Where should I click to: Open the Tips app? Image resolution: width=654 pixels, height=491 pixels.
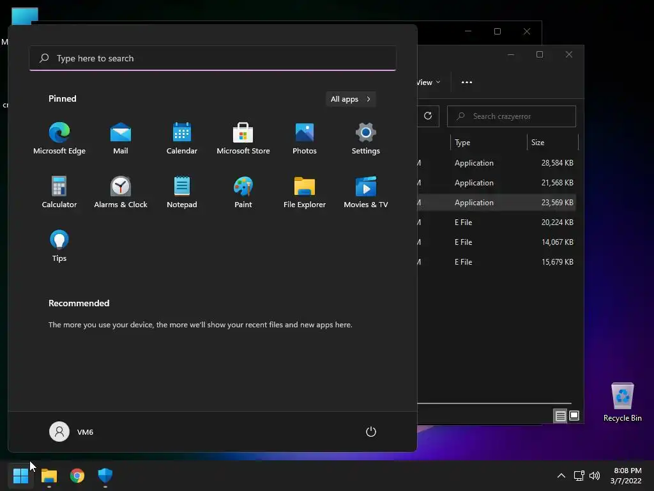point(59,246)
